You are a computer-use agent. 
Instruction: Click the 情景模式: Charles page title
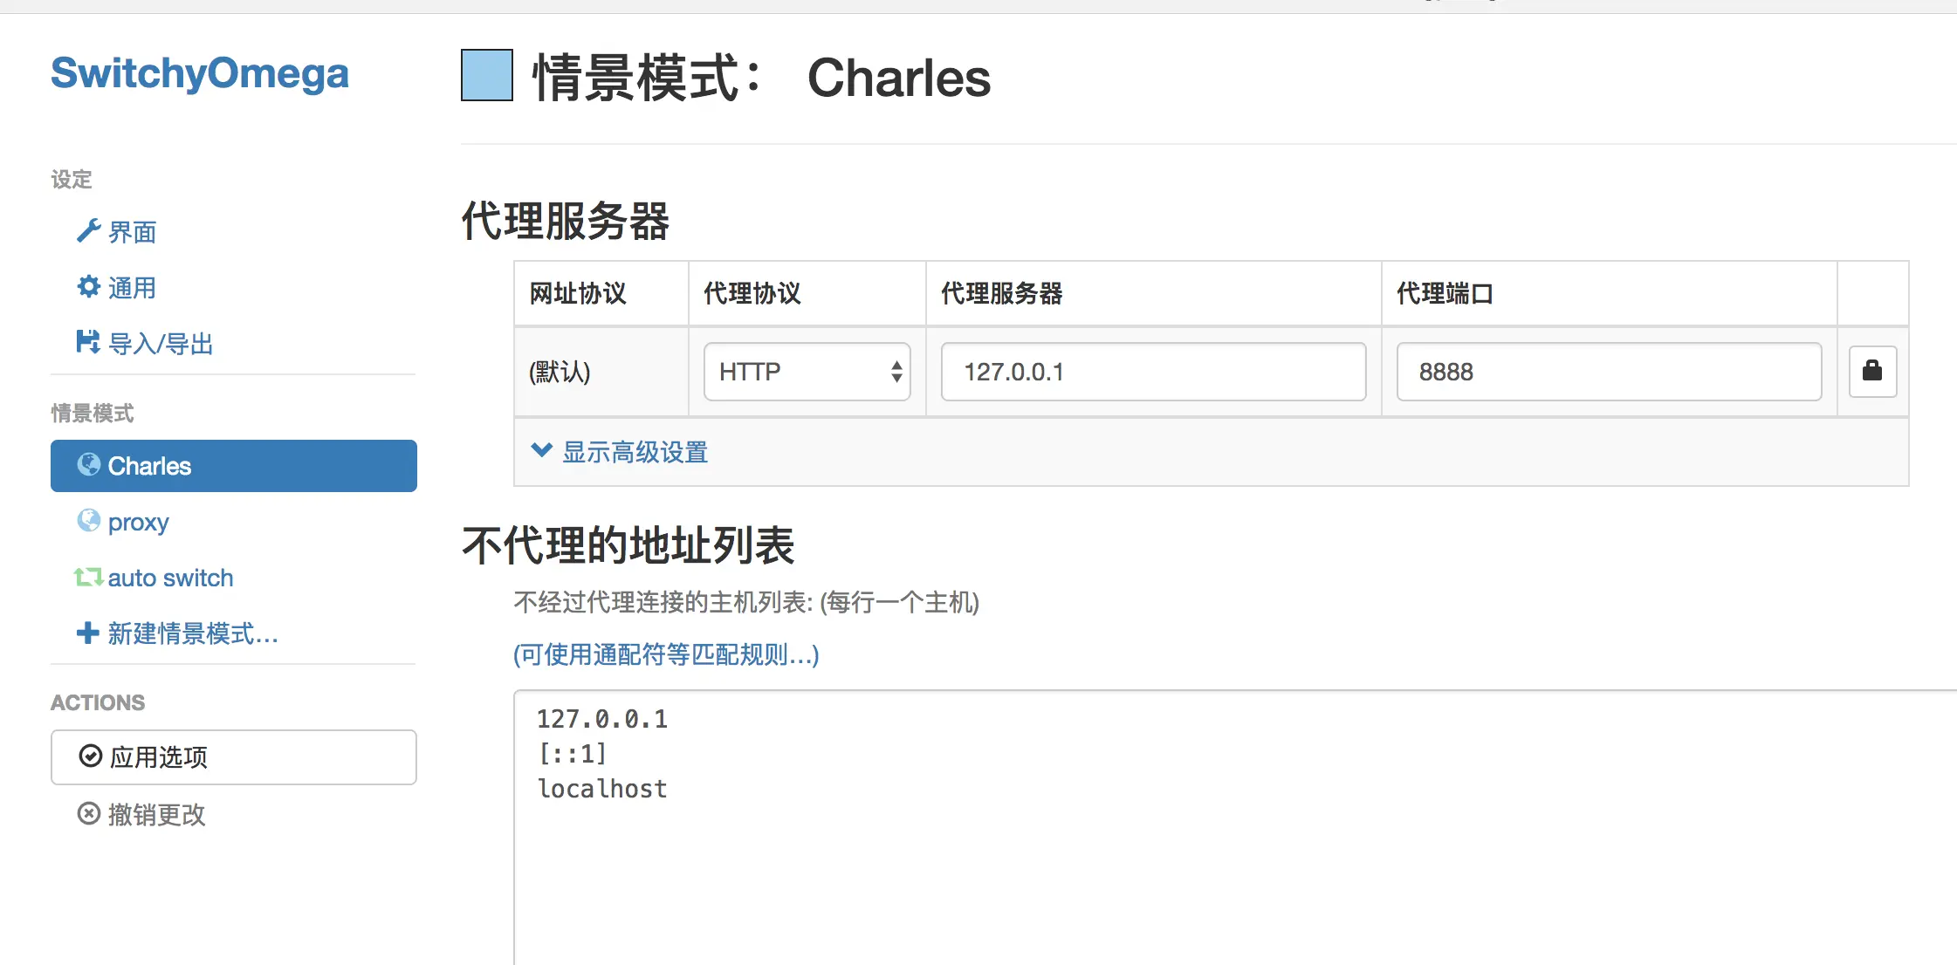[761, 78]
